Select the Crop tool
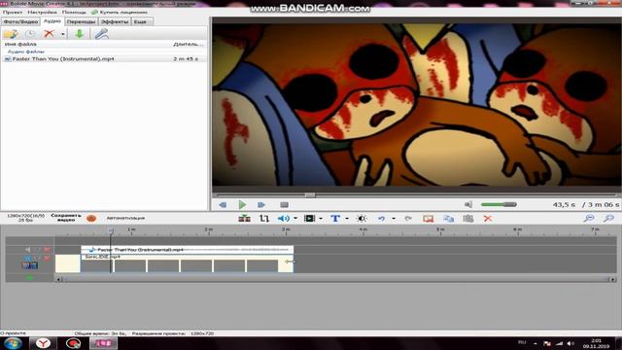The width and height of the screenshot is (622, 350). [264, 218]
